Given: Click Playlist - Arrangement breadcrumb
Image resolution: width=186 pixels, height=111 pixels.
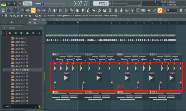Looking at the screenshot, I should pyautogui.click(x=59, y=16).
